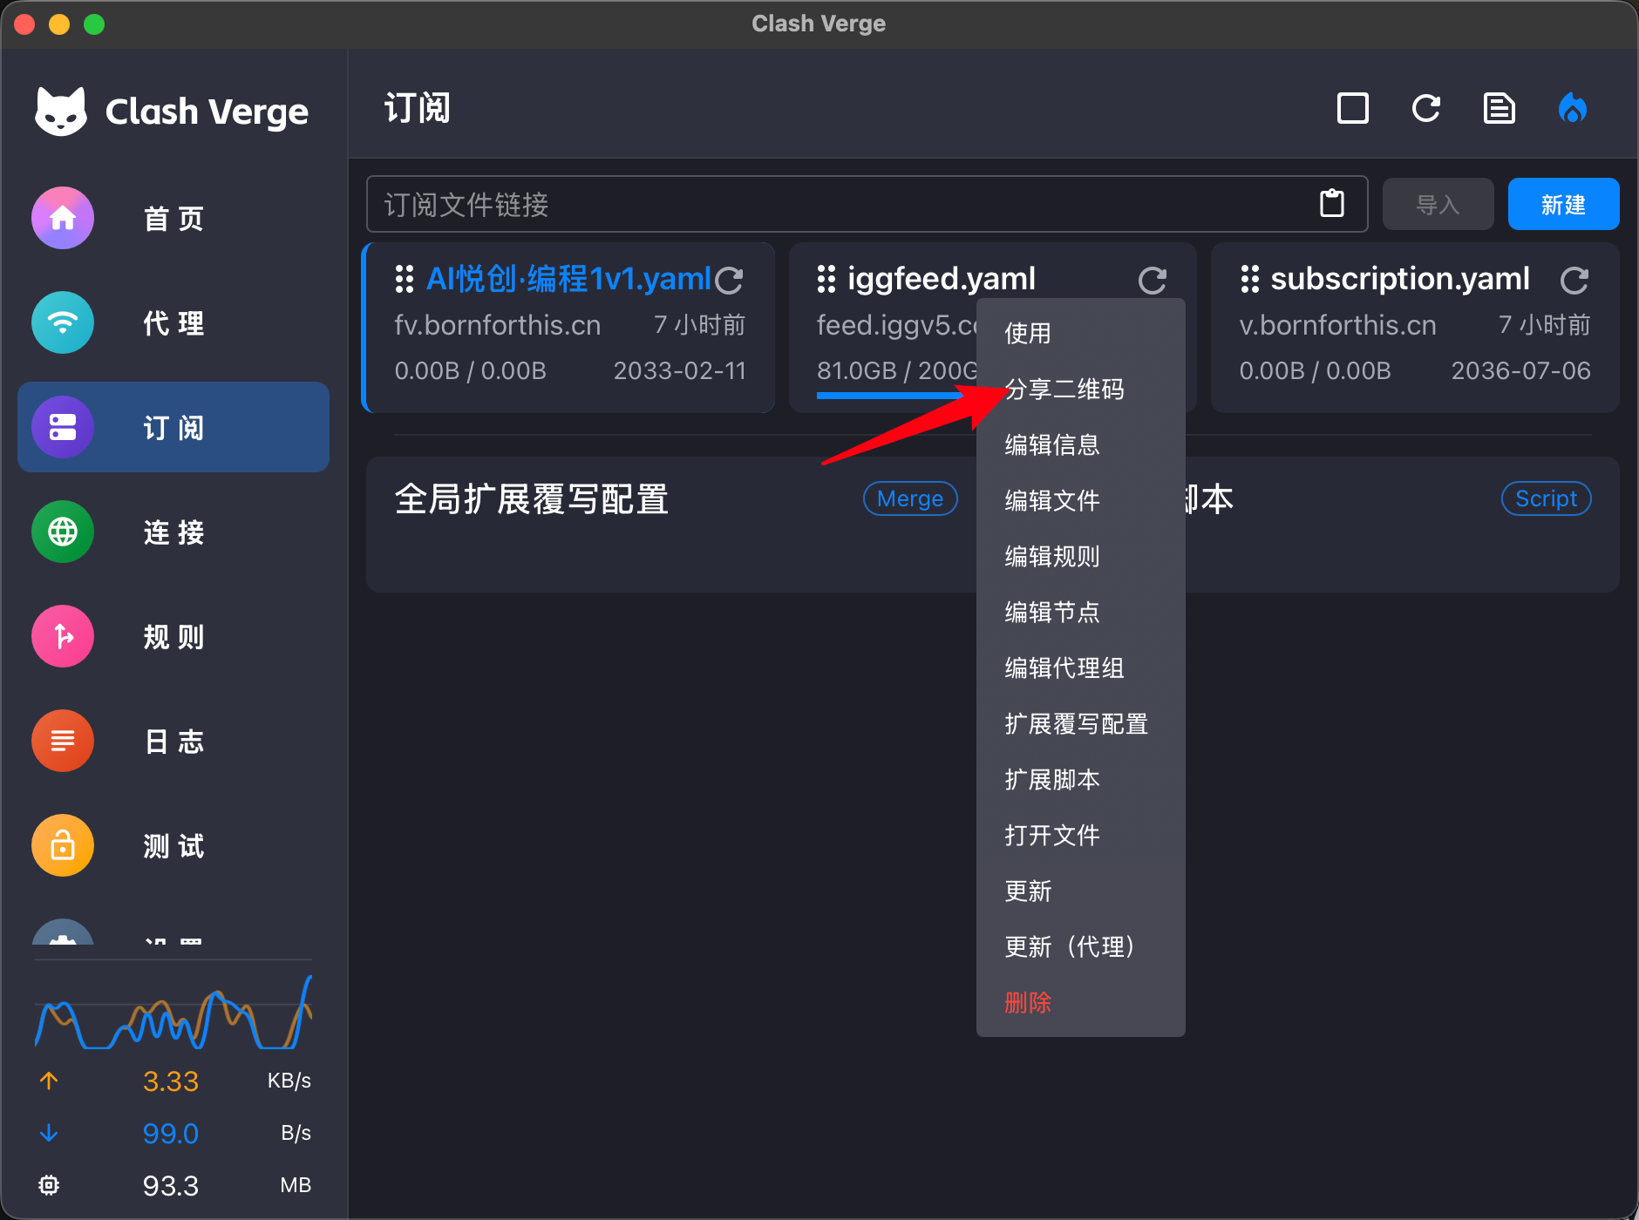The image size is (1639, 1220).
Task: Refresh the AI悦创·编程1v1.yaml subscription
Action: tap(730, 280)
